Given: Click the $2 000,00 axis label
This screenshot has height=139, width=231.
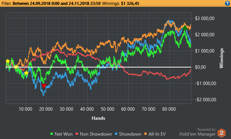Looking at the screenshot, I should pyautogui.click(x=205, y=35).
